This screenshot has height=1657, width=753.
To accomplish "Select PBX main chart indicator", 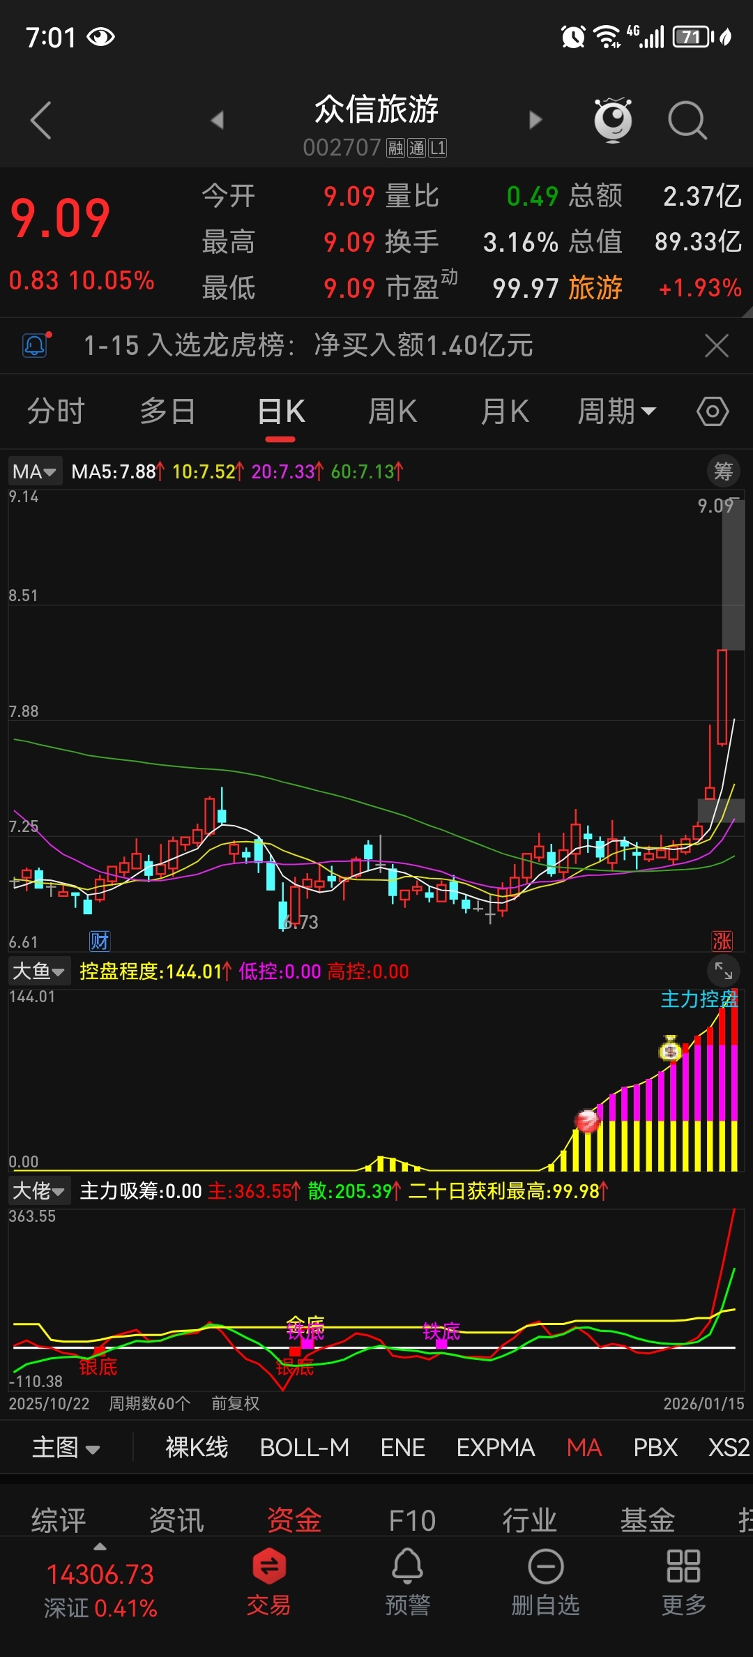I will [655, 1448].
